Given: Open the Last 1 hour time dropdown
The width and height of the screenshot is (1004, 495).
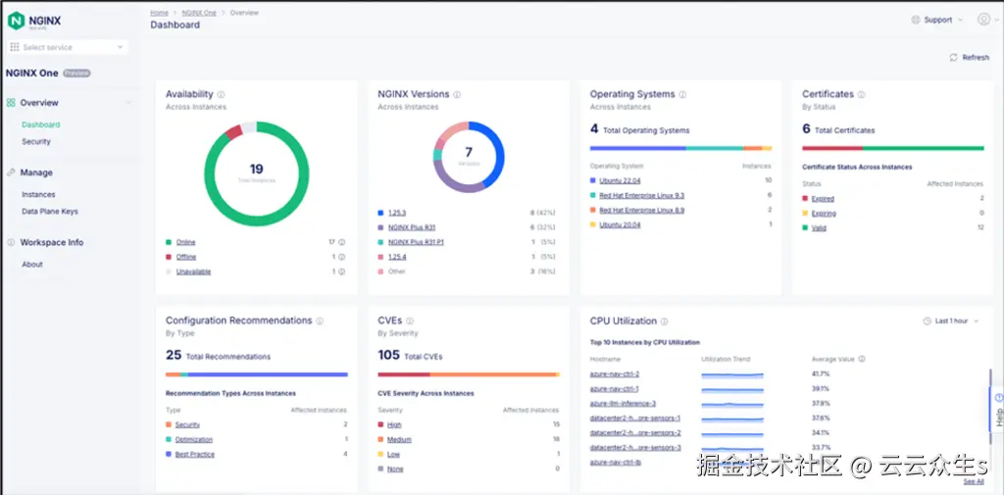Looking at the screenshot, I should 951,321.
